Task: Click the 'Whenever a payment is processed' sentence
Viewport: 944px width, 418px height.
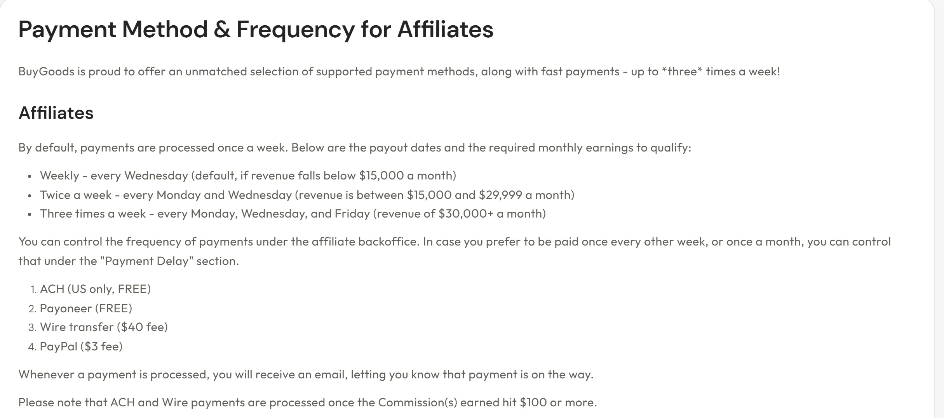Action: (306, 374)
